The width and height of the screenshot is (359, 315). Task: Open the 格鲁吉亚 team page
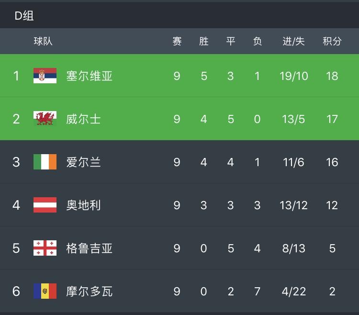(x=90, y=248)
